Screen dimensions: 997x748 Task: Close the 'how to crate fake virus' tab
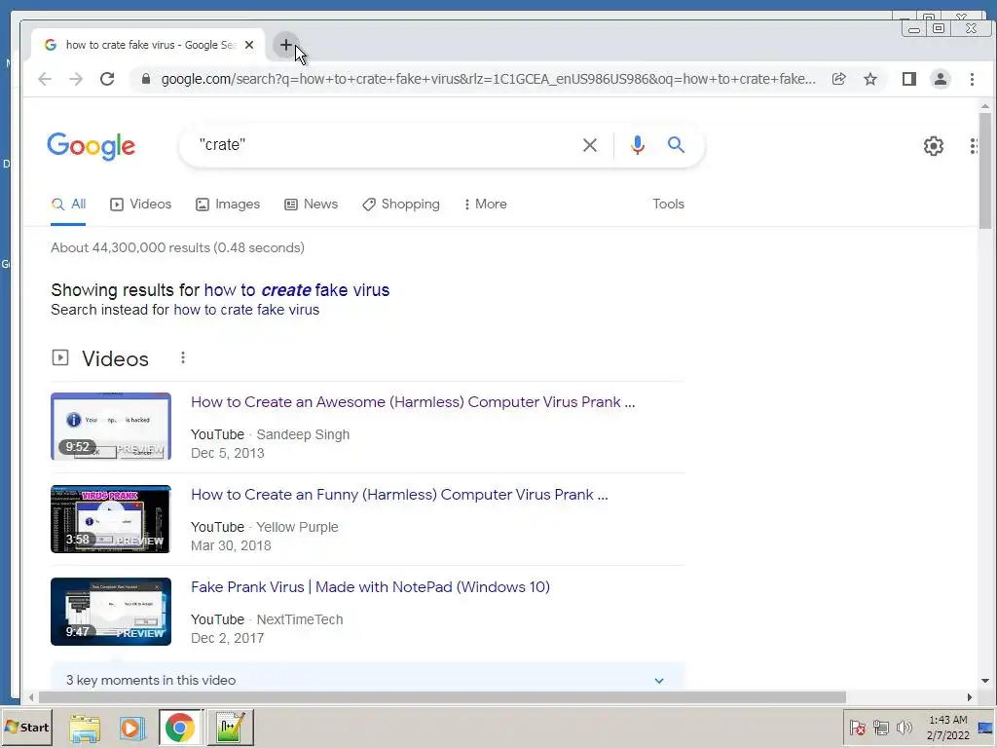(x=249, y=45)
